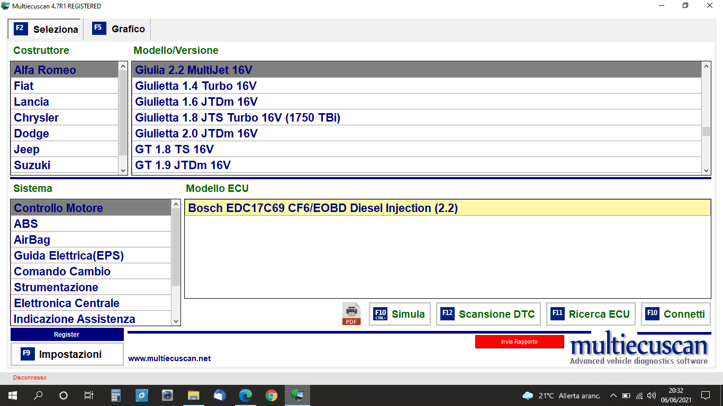Show hidden system tray icons
The width and height of the screenshot is (723, 406).
613,395
